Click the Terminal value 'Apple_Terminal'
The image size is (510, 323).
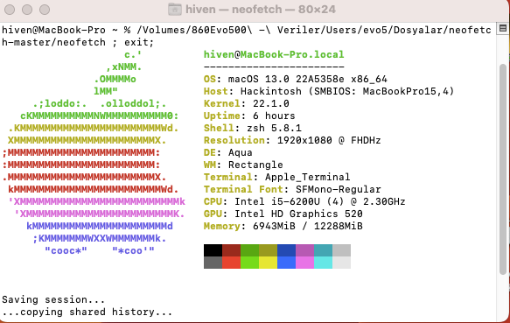pyautogui.click(x=307, y=177)
